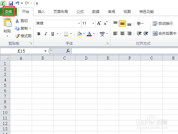Expand the 复制 dropdown arrow
Image resolution: width=178 pixels, height=134 pixels.
(30, 28)
